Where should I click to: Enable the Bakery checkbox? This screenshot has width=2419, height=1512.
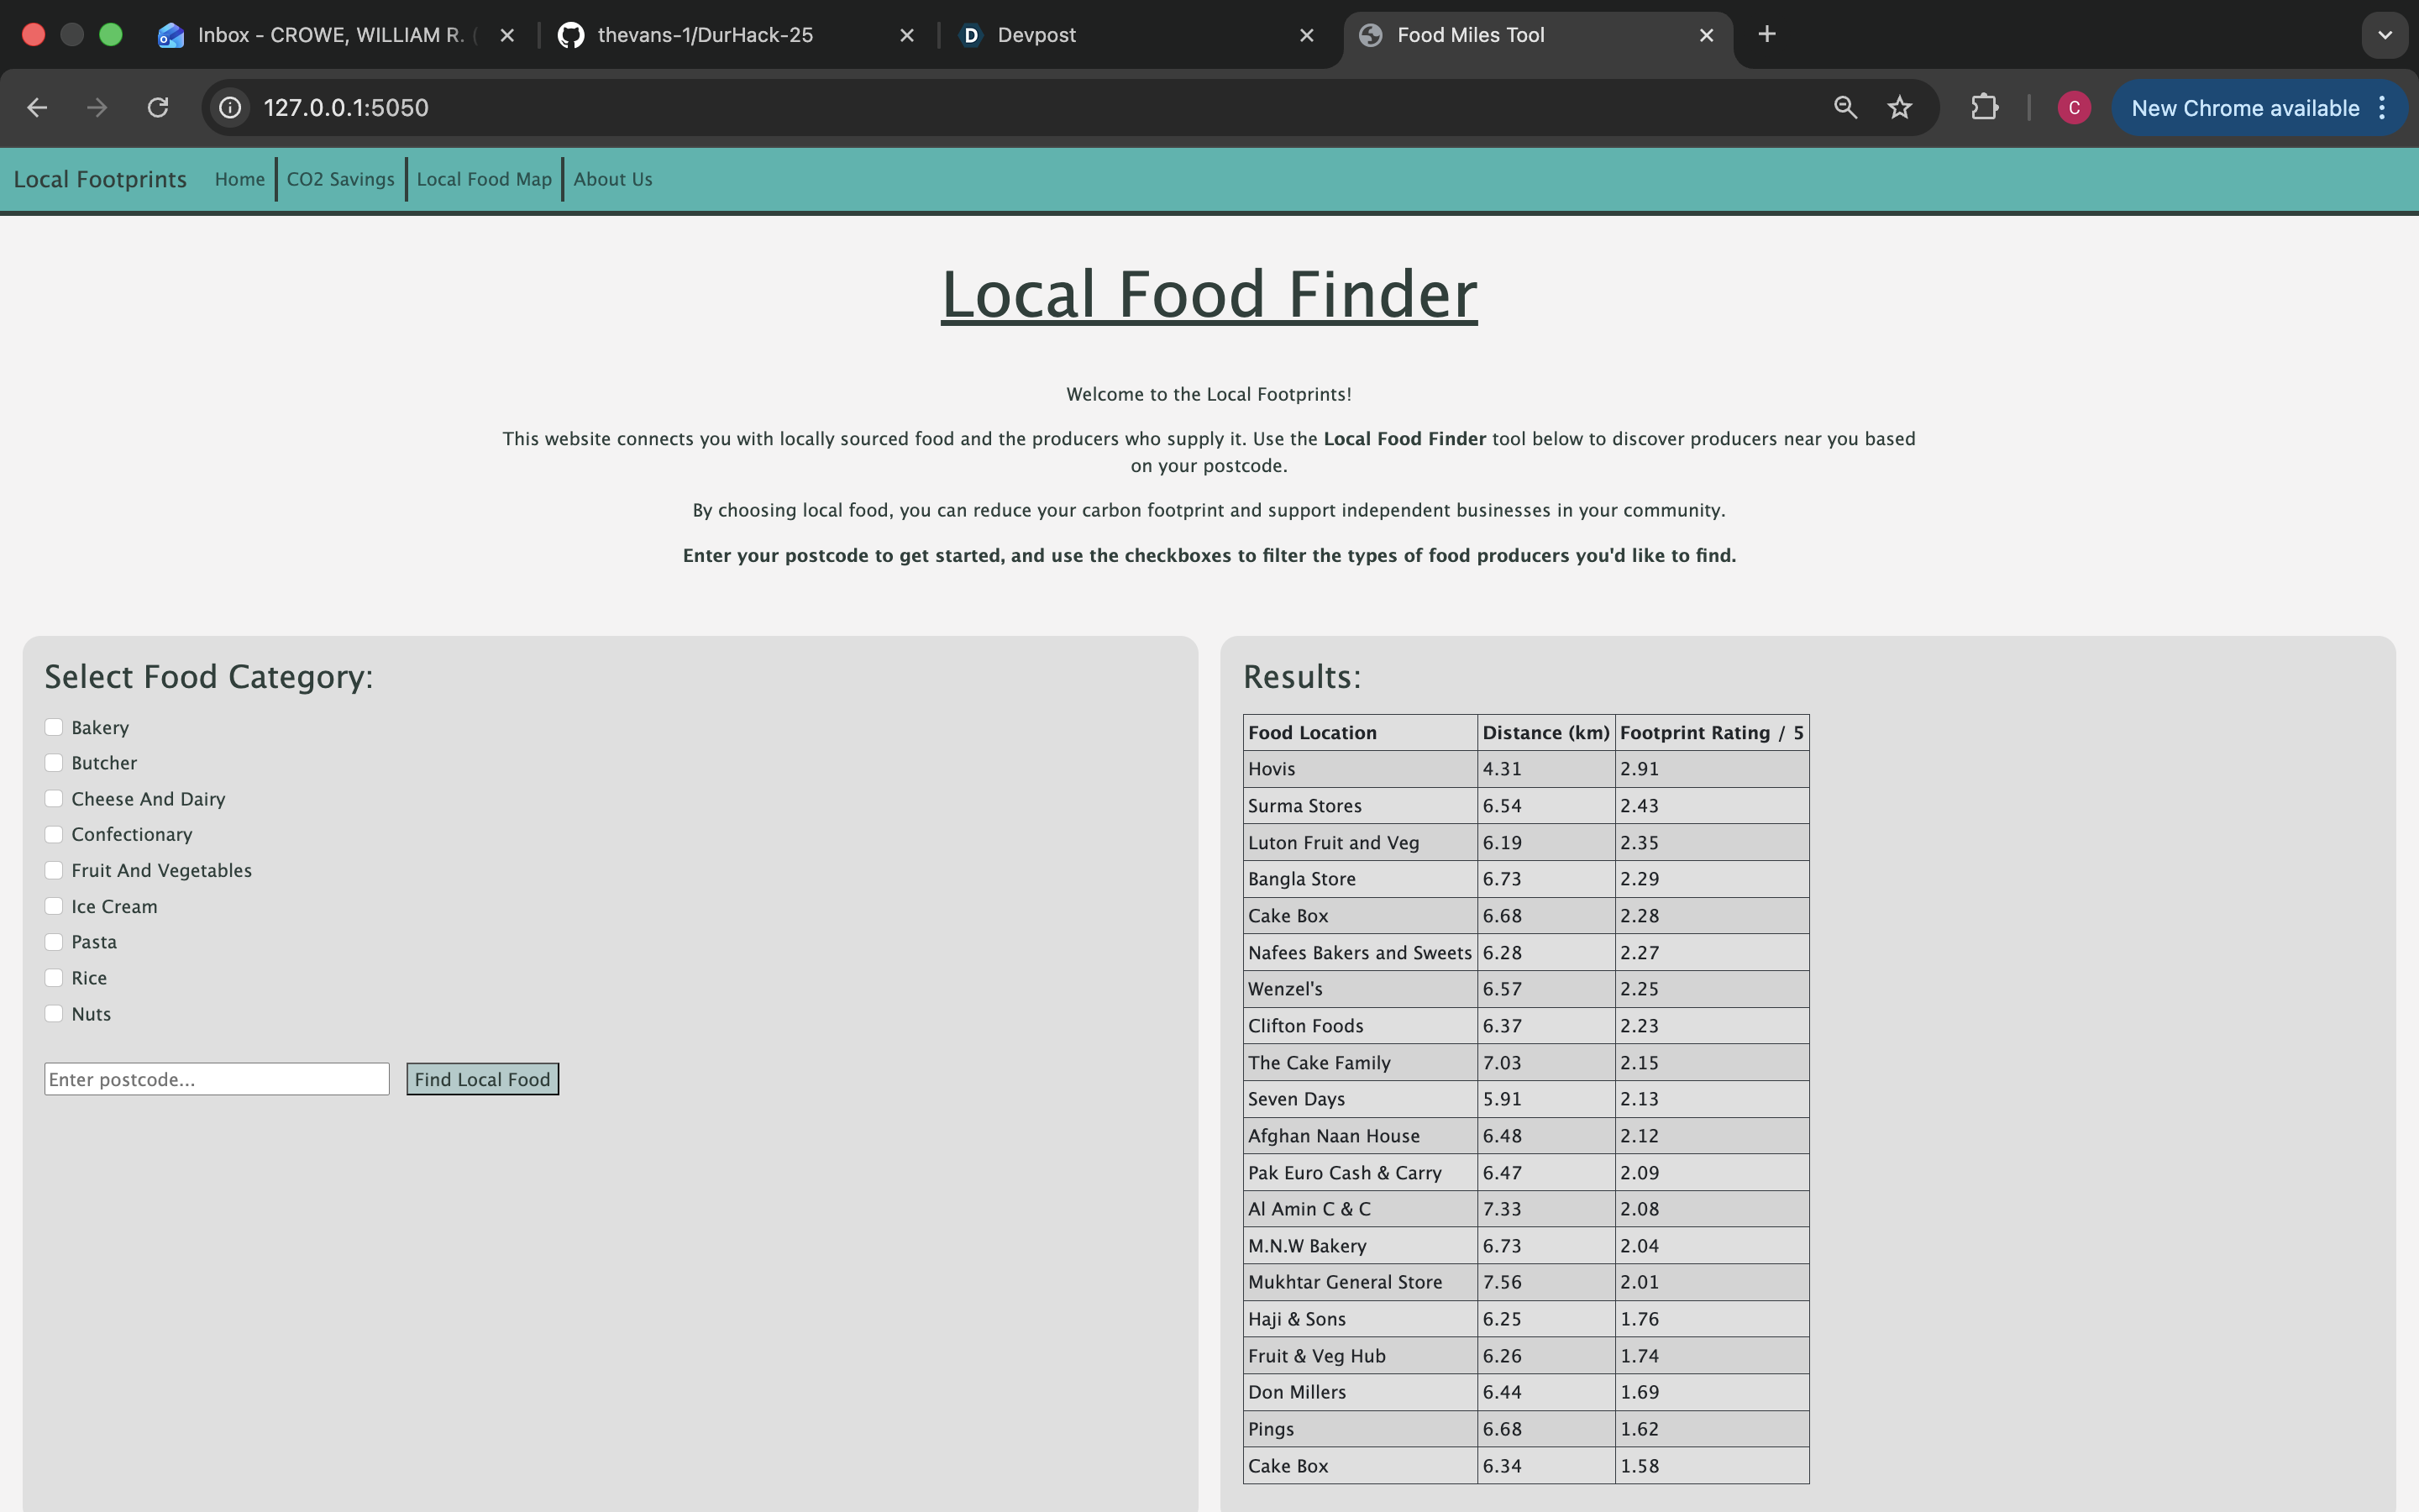pyautogui.click(x=54, y=727)
